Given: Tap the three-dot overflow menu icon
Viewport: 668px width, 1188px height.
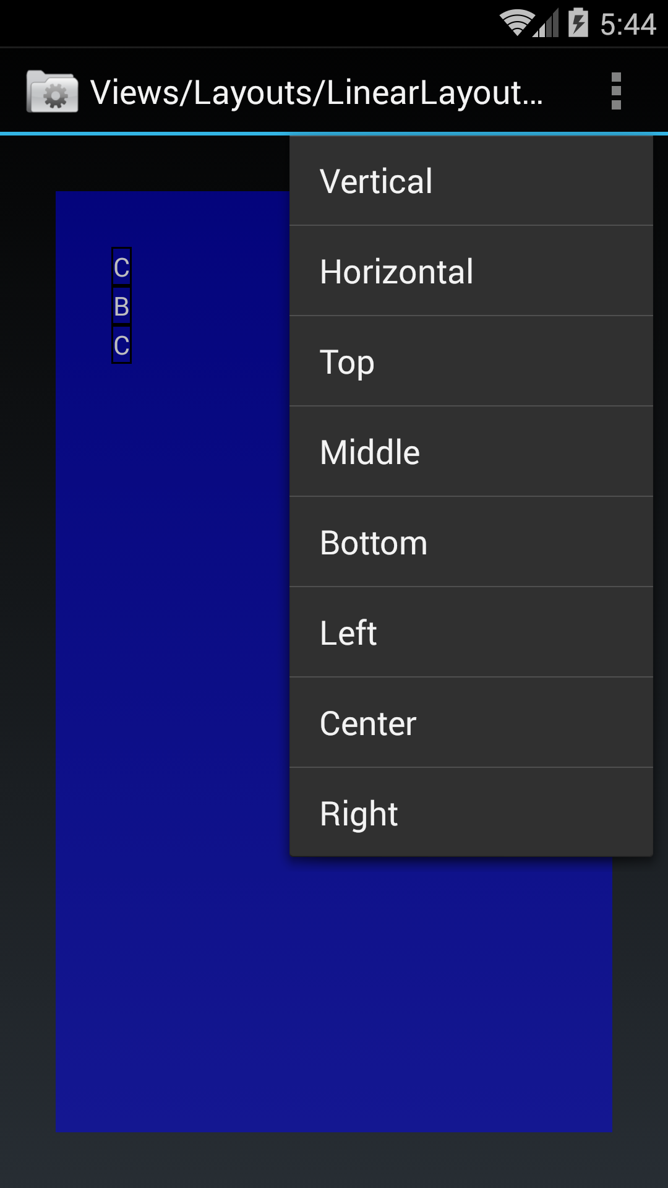Looking at the screenshot, I should coord(616,91).
